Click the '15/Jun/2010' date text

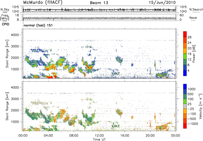pos(162,3)
